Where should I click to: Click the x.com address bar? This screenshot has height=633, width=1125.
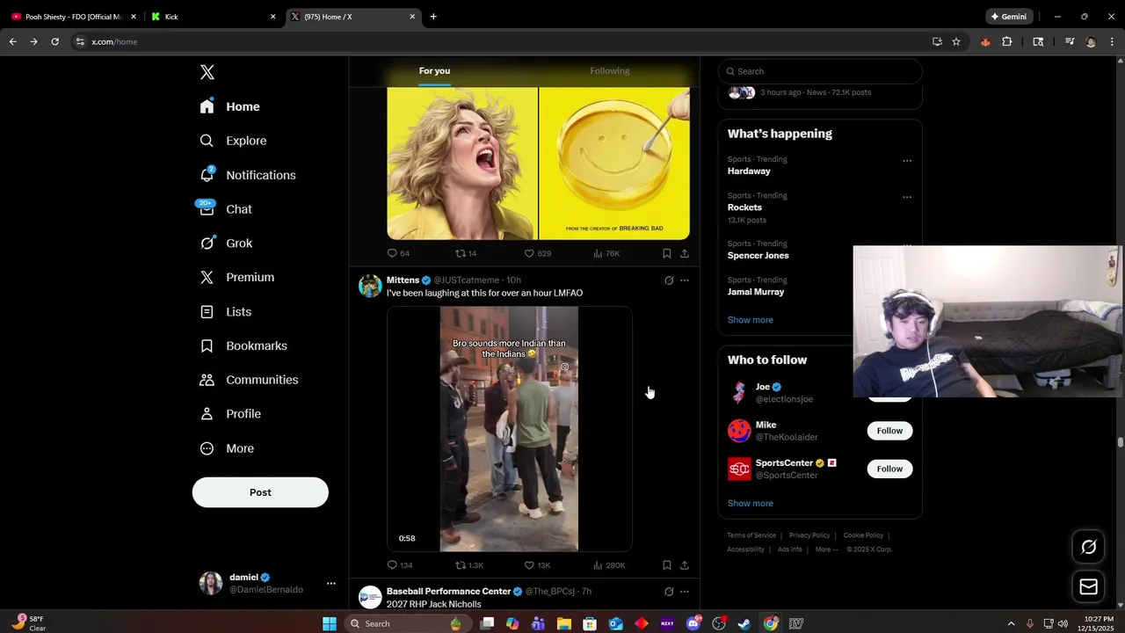click(501, 41)
